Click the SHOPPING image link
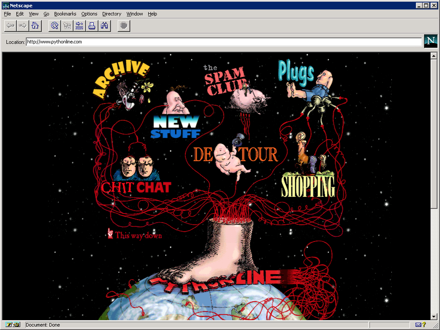 (x=309, y=187)
